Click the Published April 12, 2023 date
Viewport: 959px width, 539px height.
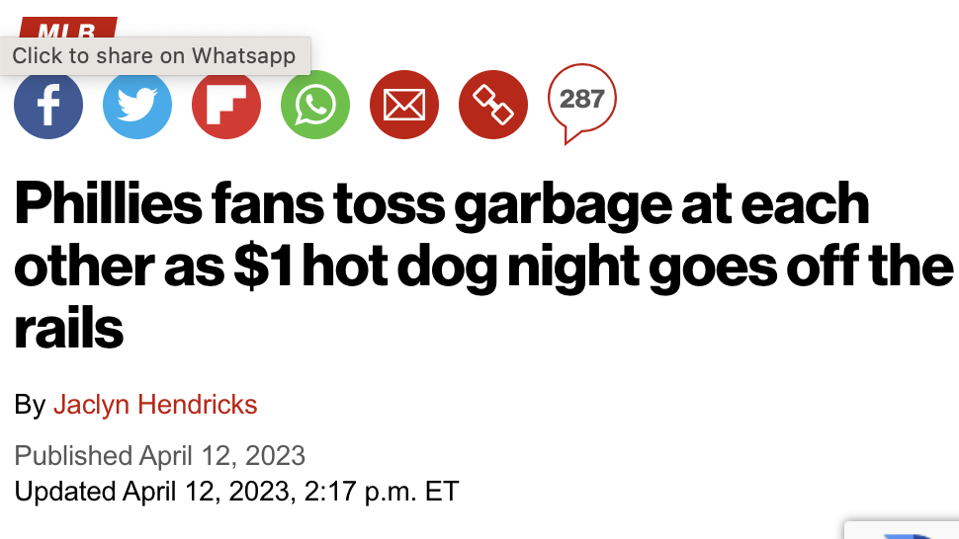(160, 456)
